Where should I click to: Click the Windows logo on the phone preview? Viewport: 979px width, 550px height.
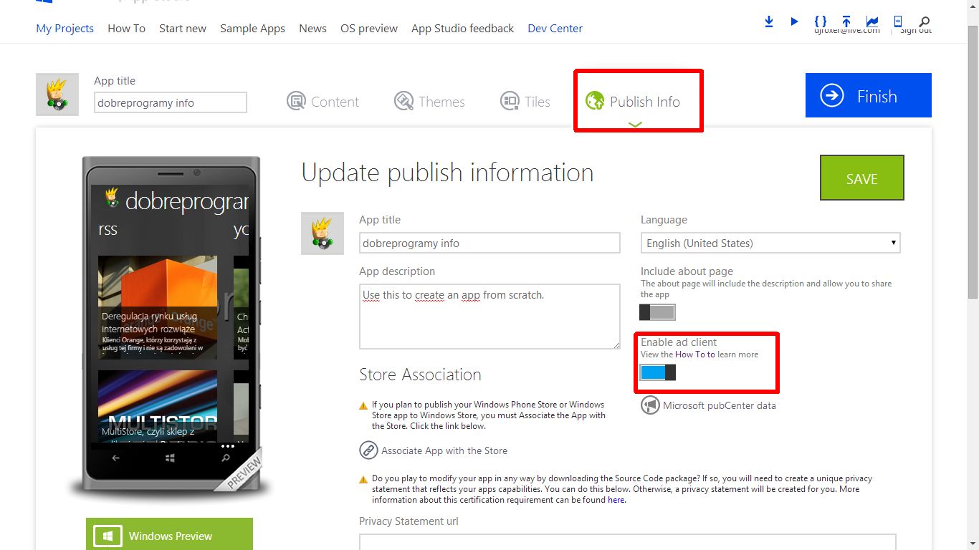[170, 458]
